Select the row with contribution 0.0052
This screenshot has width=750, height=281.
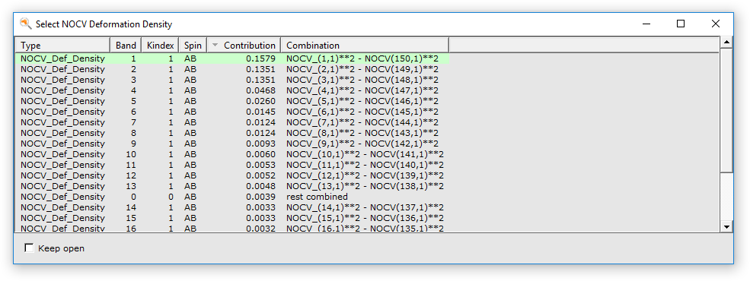(232, 175)
